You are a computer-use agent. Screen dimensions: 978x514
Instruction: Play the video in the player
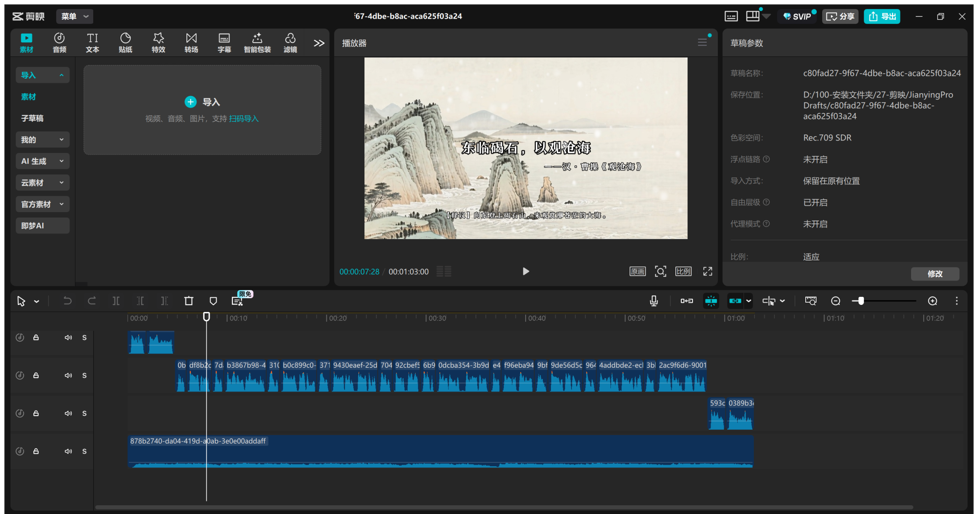click(526, 271)
